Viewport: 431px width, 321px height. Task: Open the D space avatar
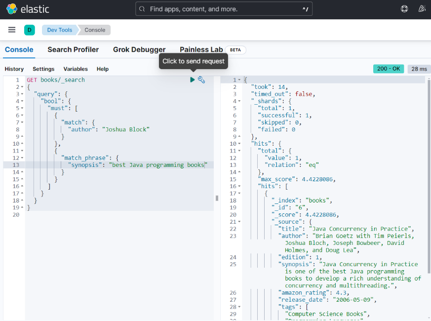click(30, 30)
